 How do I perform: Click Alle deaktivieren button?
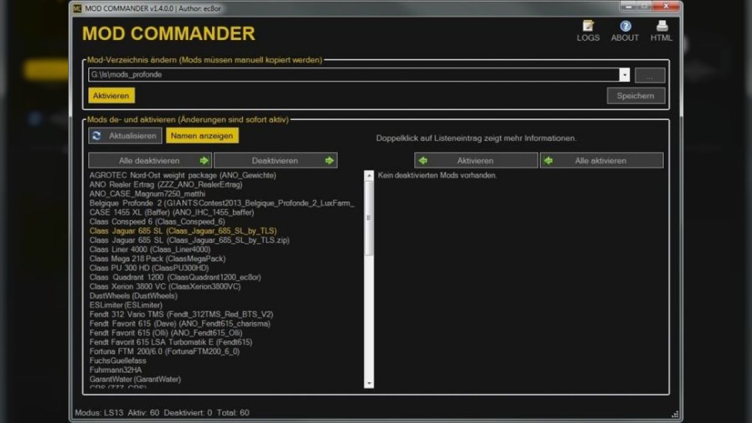pos(150,160)
